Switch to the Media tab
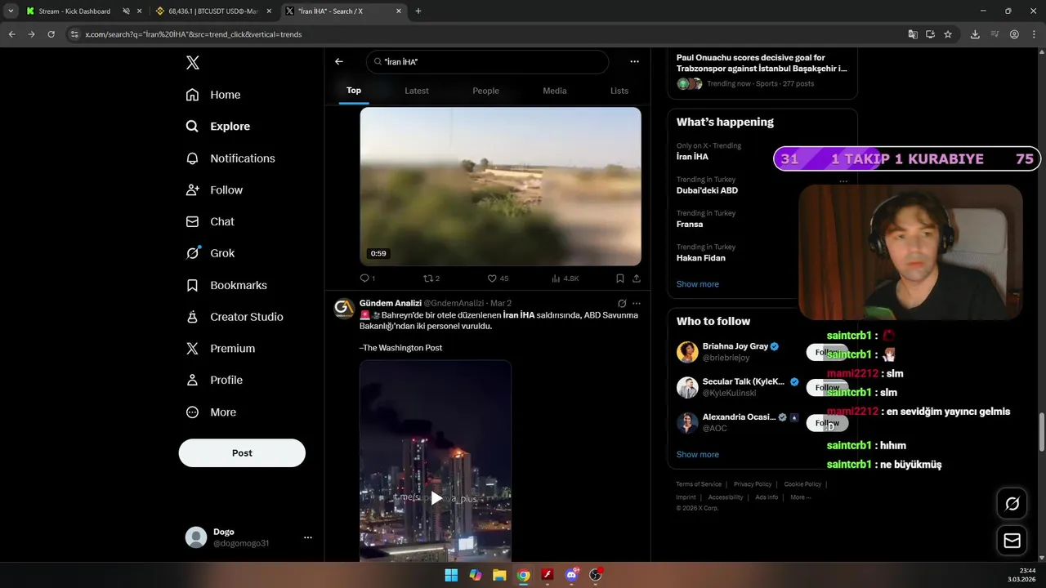 tap(555, 91)
